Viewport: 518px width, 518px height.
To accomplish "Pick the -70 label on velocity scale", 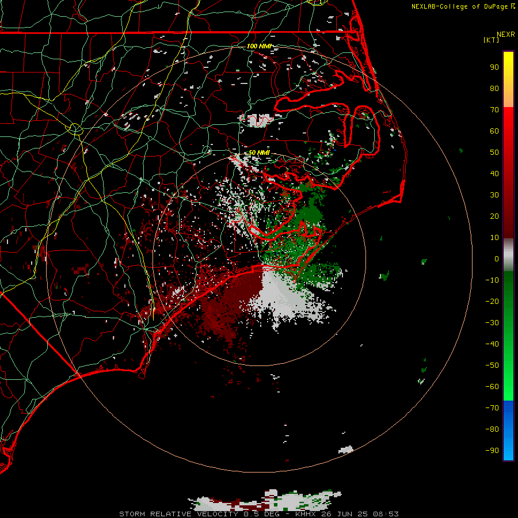I will tap(492, 408).
